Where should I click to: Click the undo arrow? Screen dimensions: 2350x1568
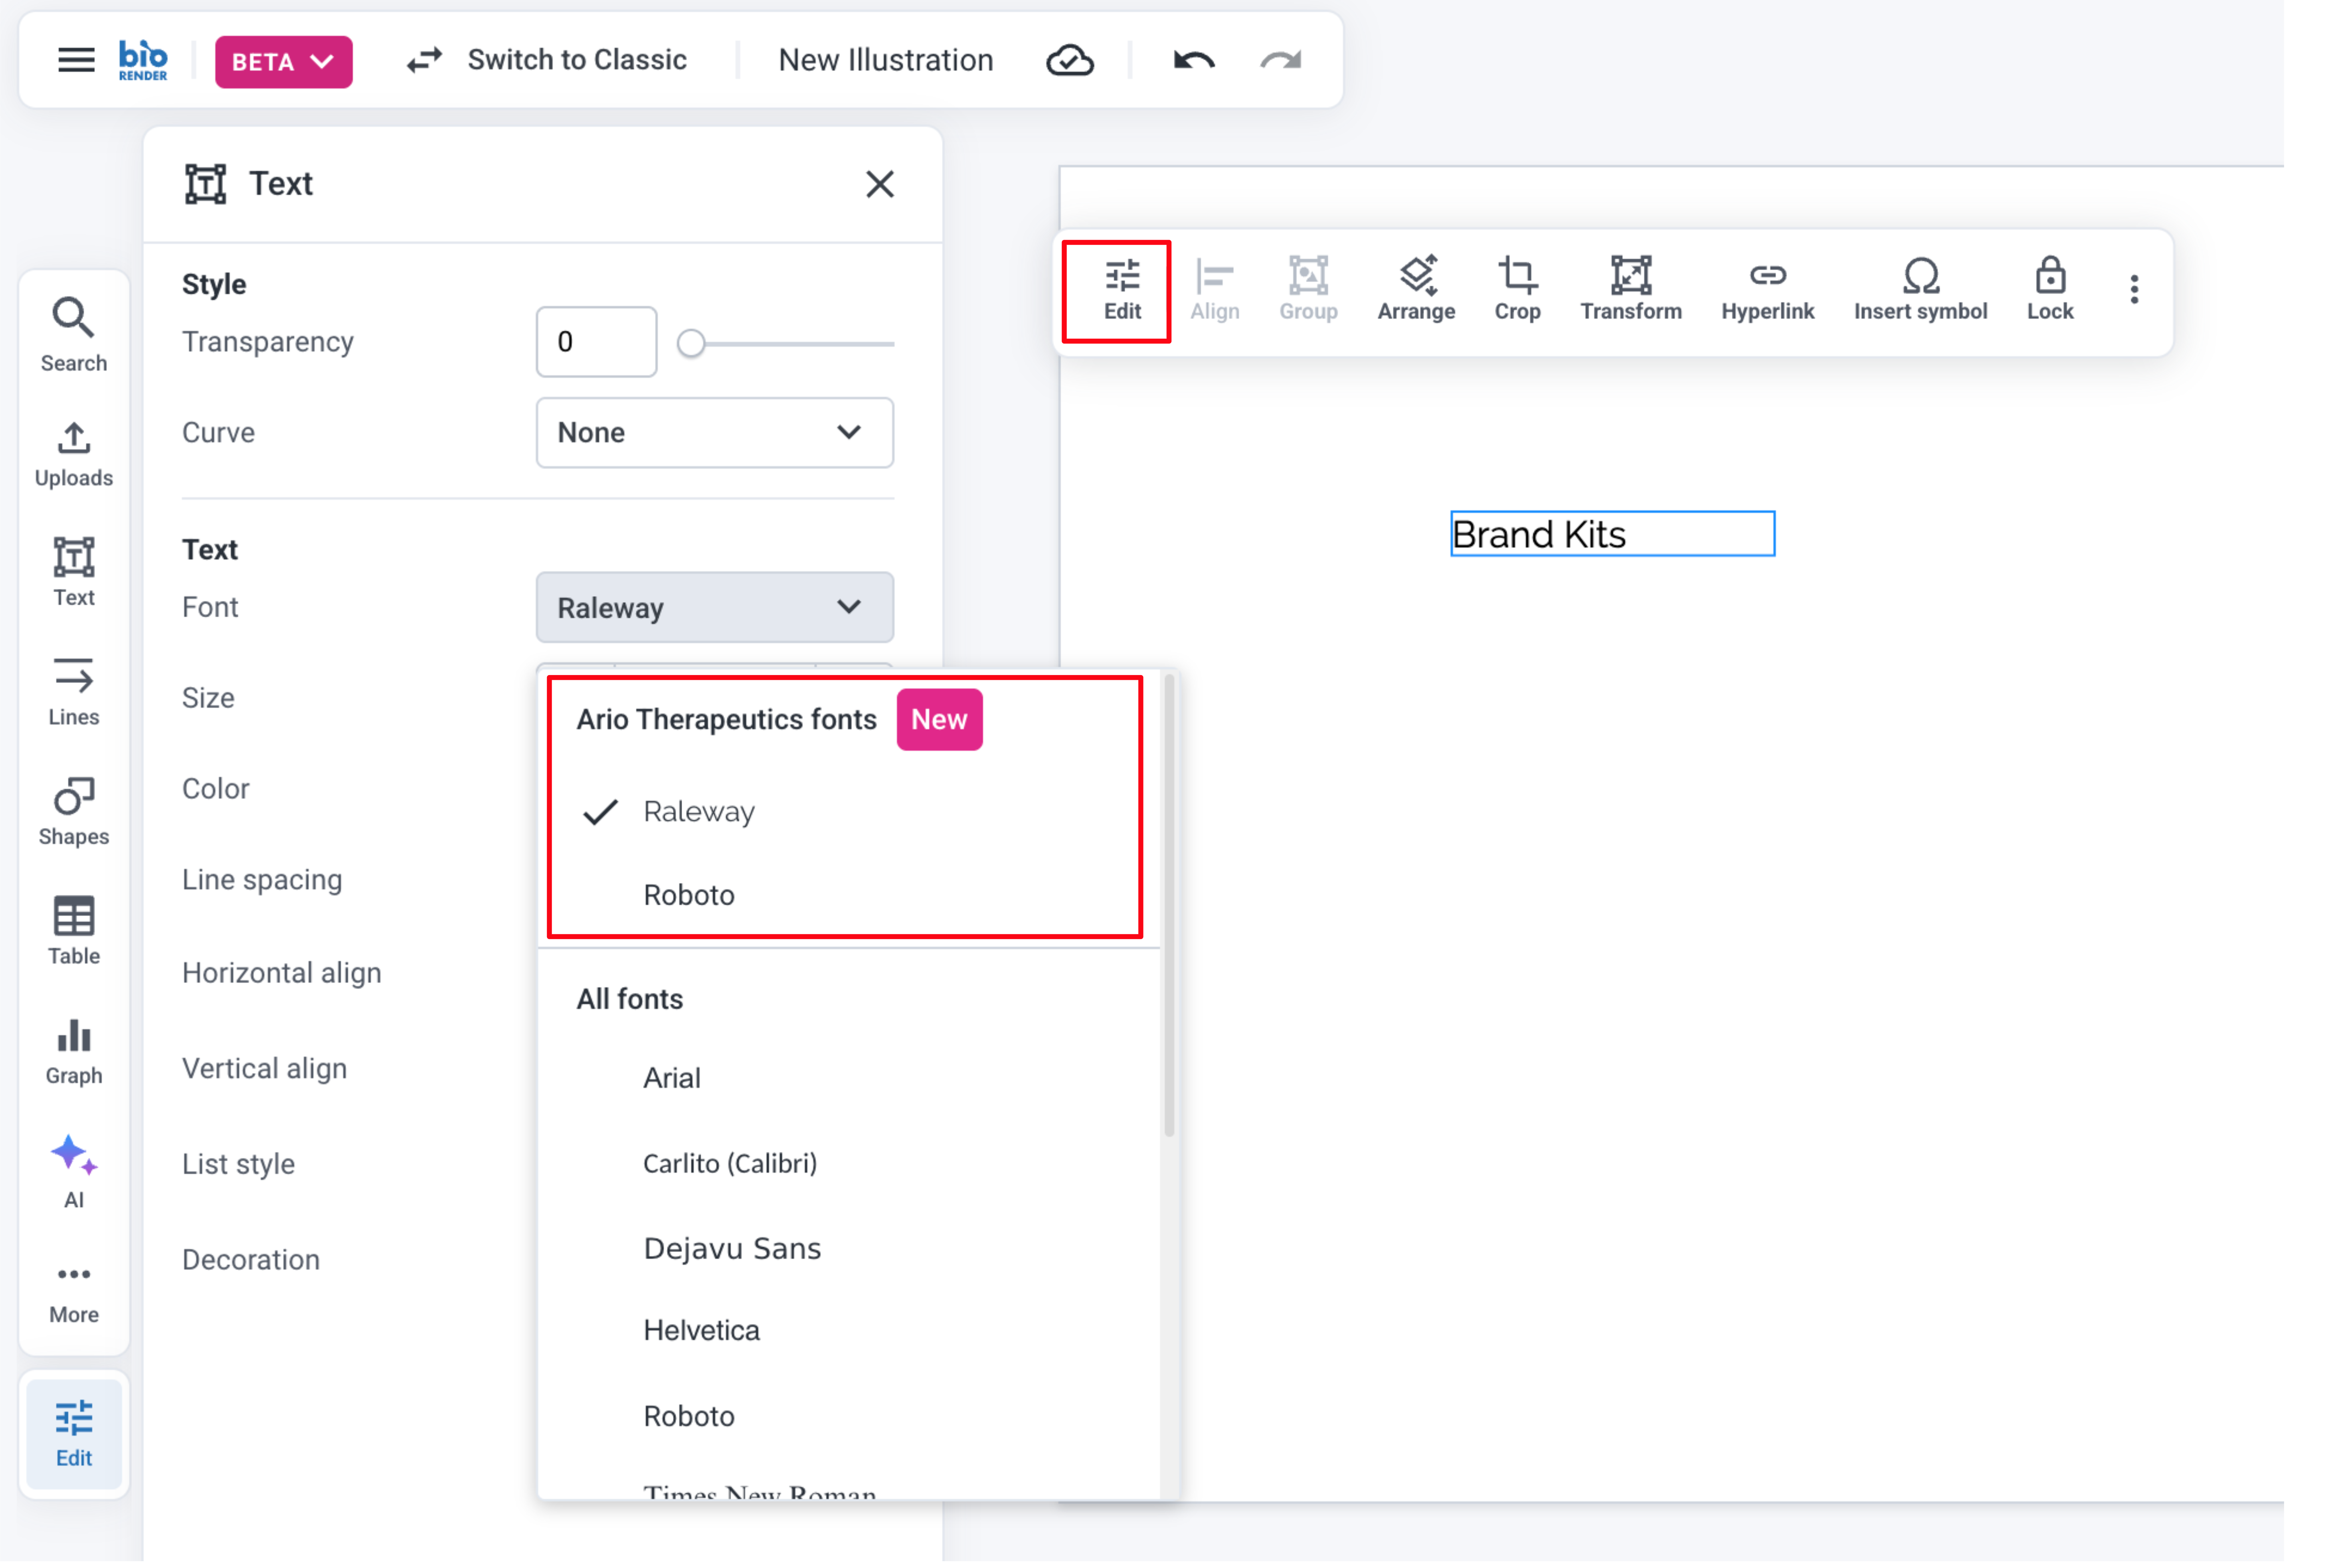(x=1193, y=60)
